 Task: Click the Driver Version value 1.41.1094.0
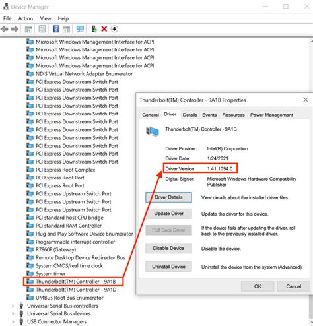[220, 169]
